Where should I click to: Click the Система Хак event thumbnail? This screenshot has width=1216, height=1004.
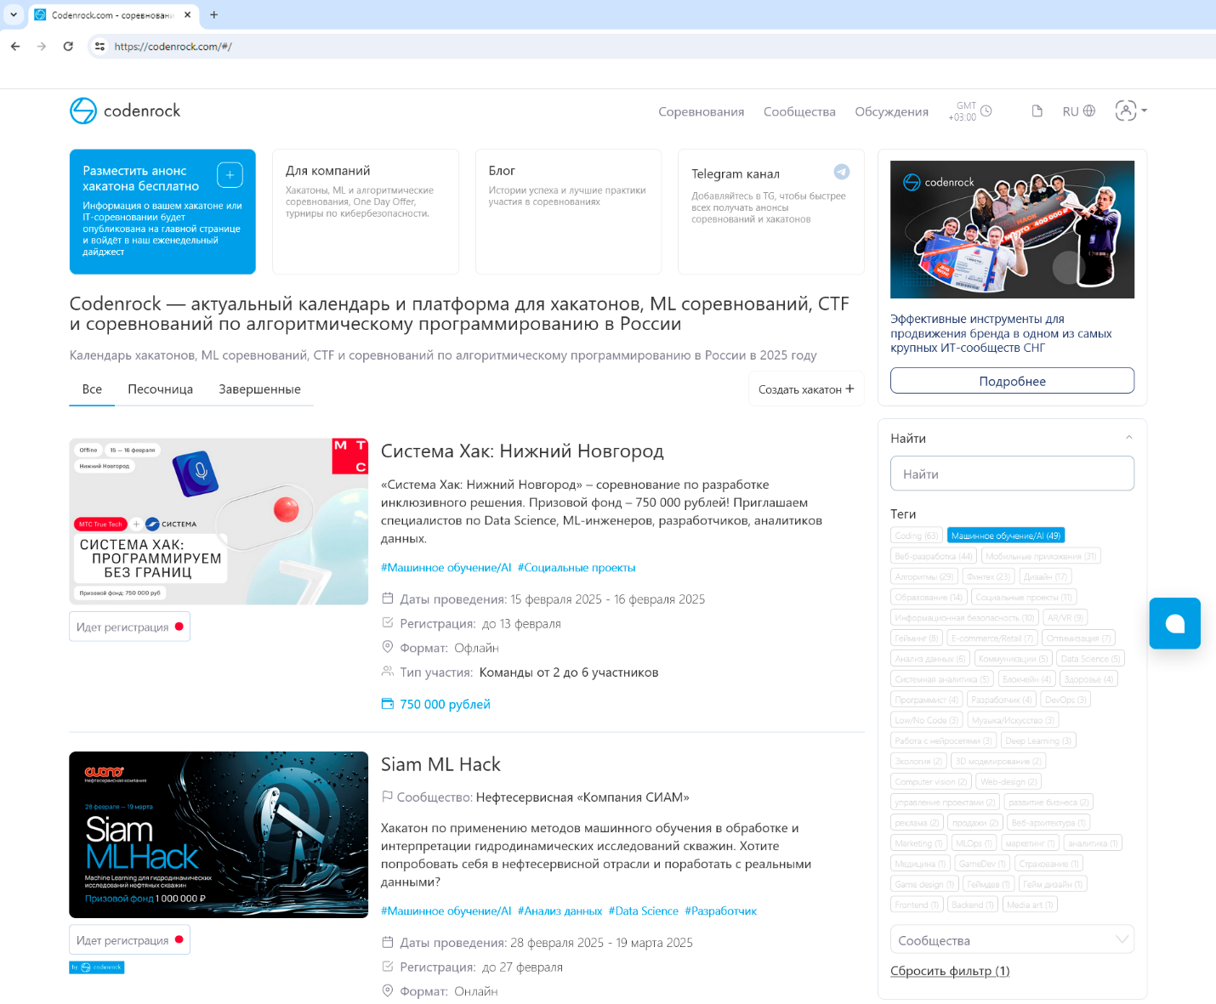219,522
